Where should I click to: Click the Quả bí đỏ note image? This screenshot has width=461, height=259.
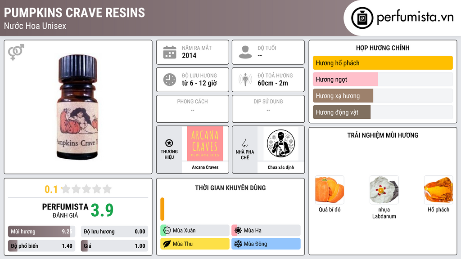coord(330,190)
